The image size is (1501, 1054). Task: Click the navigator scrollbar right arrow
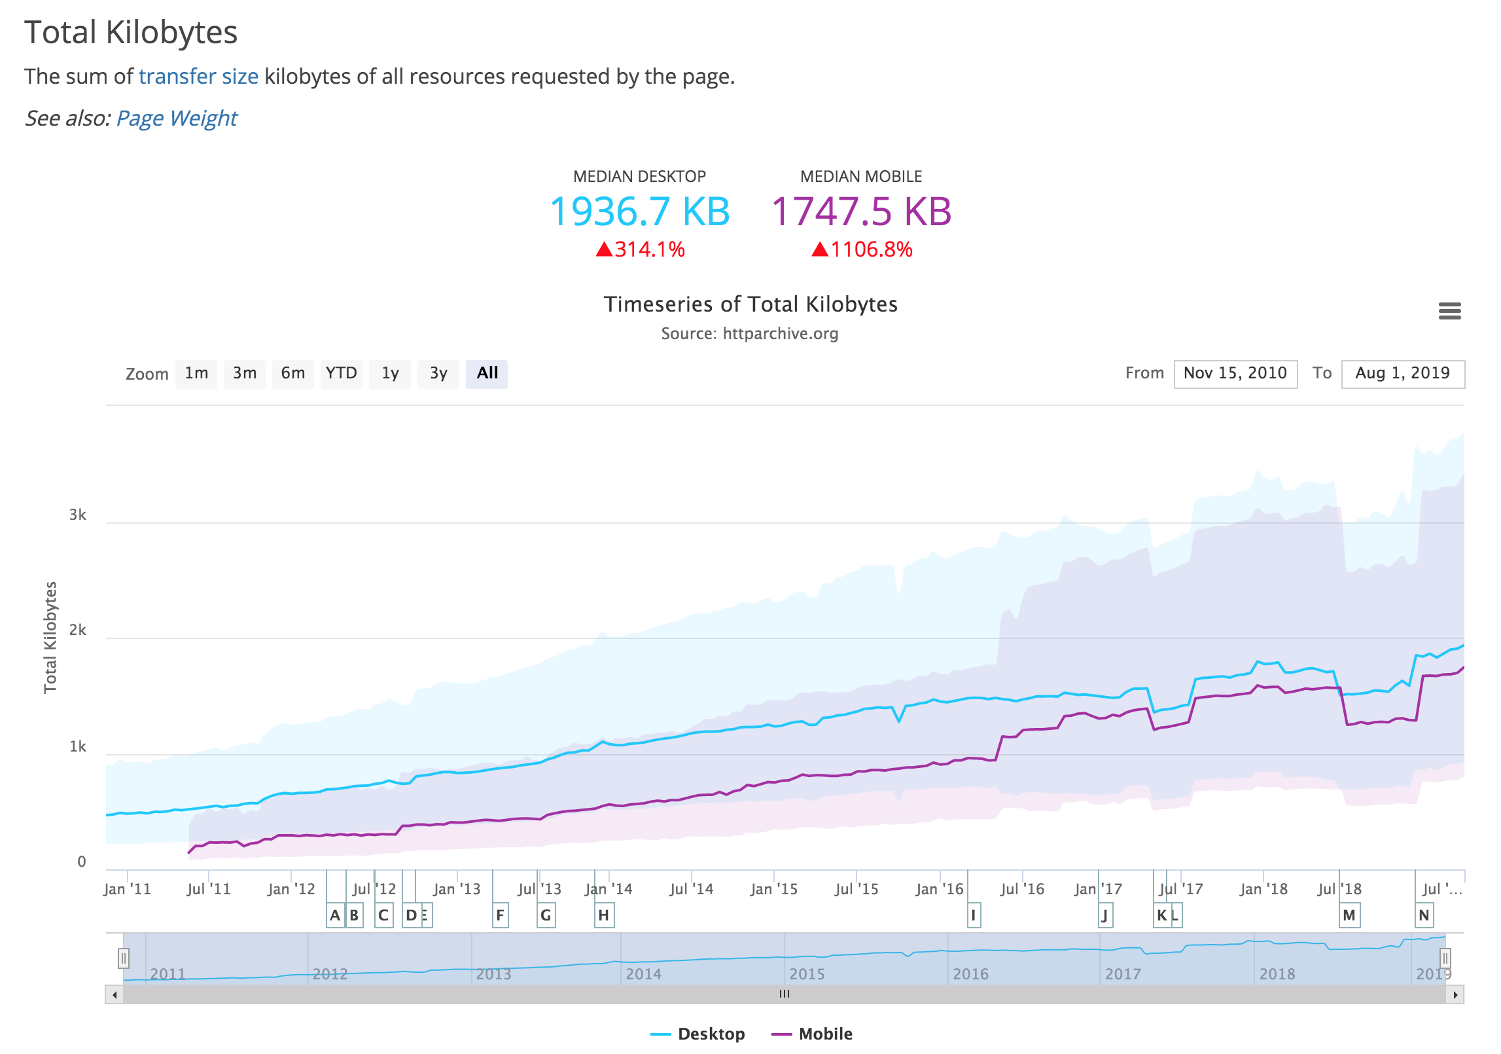click(1455, 995)
